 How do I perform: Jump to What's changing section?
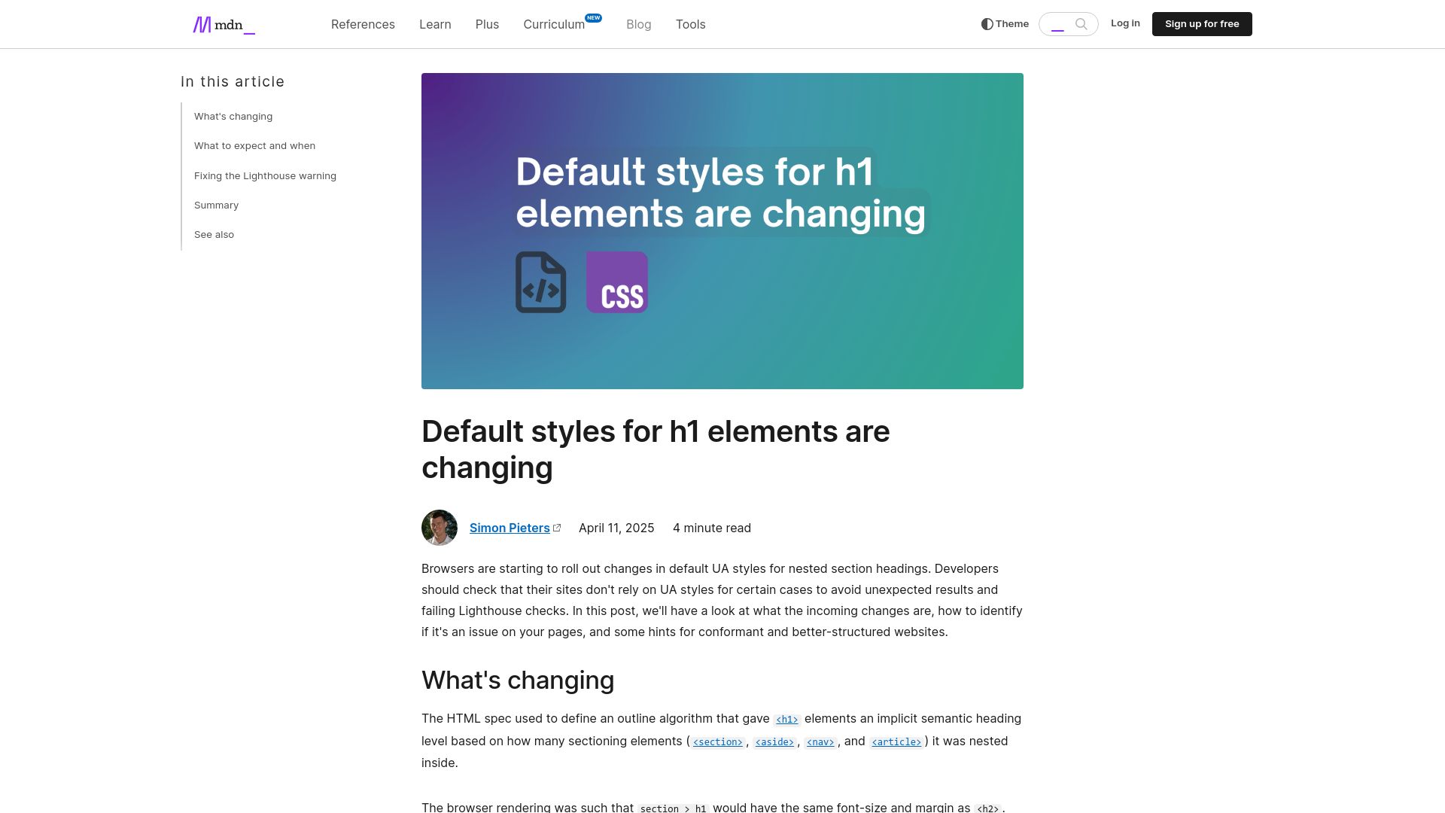click(233, 116)
